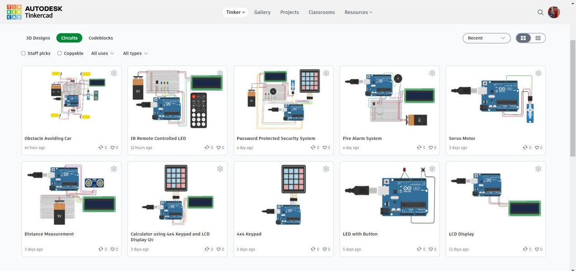Viewport: 576px width, 271px height.
Task: Open the profile avatar menu
Action: [554, 12]
